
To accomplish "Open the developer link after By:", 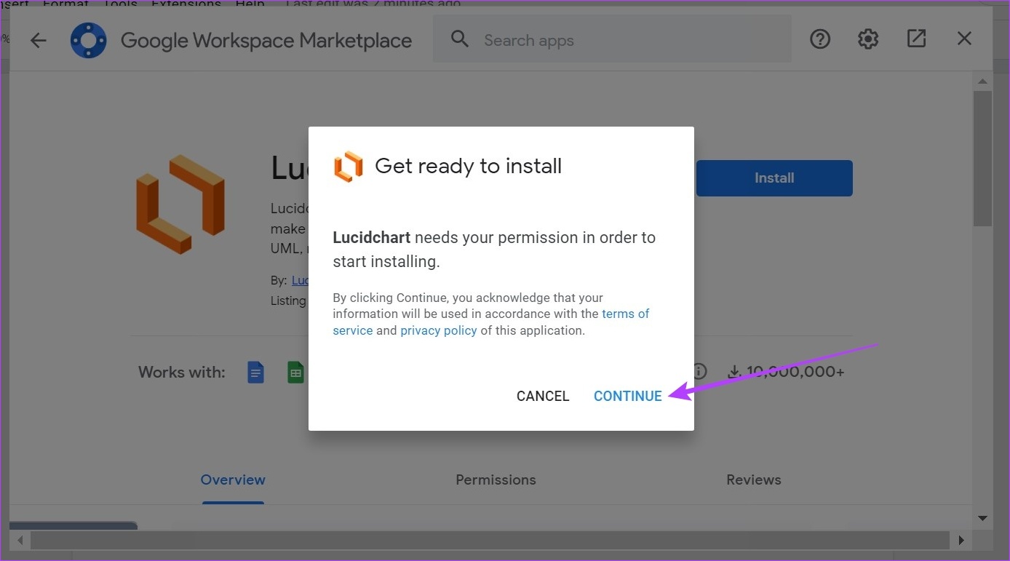I will pos(300,280).
